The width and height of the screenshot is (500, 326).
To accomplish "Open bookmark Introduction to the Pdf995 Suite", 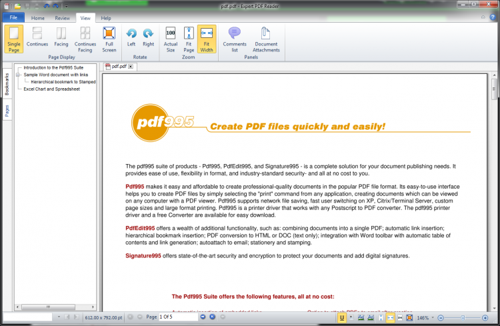I will [53, 67].
